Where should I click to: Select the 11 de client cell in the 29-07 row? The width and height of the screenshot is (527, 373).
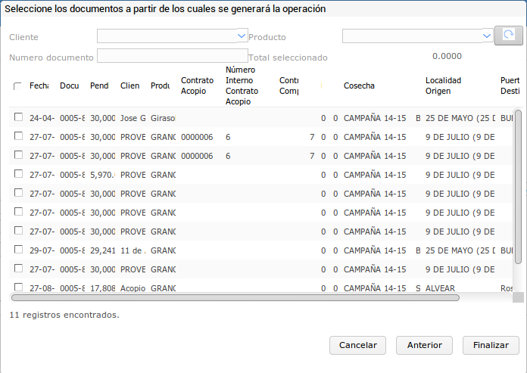pos(133,250)
